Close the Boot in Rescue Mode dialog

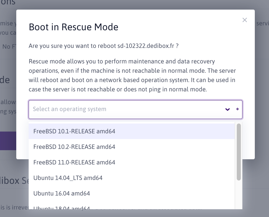[244, 20]
